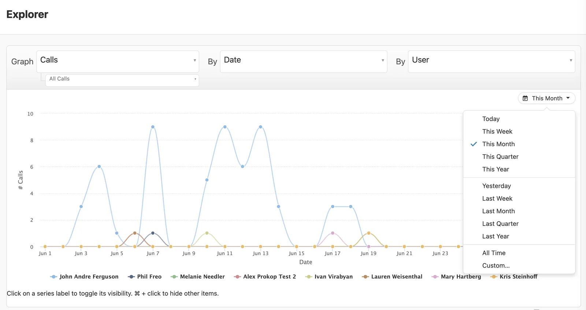This screenshot has width=586, height=310.
Task: Click the Jun 18 data point at 3 calls
Action: 351,207
